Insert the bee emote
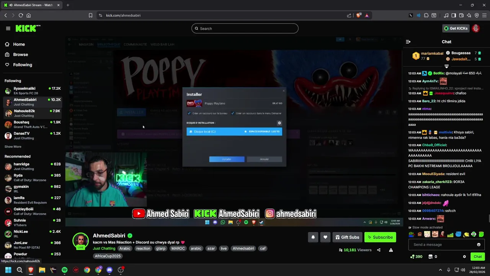Viewport: 490px width, 276px height. [466, 234]
